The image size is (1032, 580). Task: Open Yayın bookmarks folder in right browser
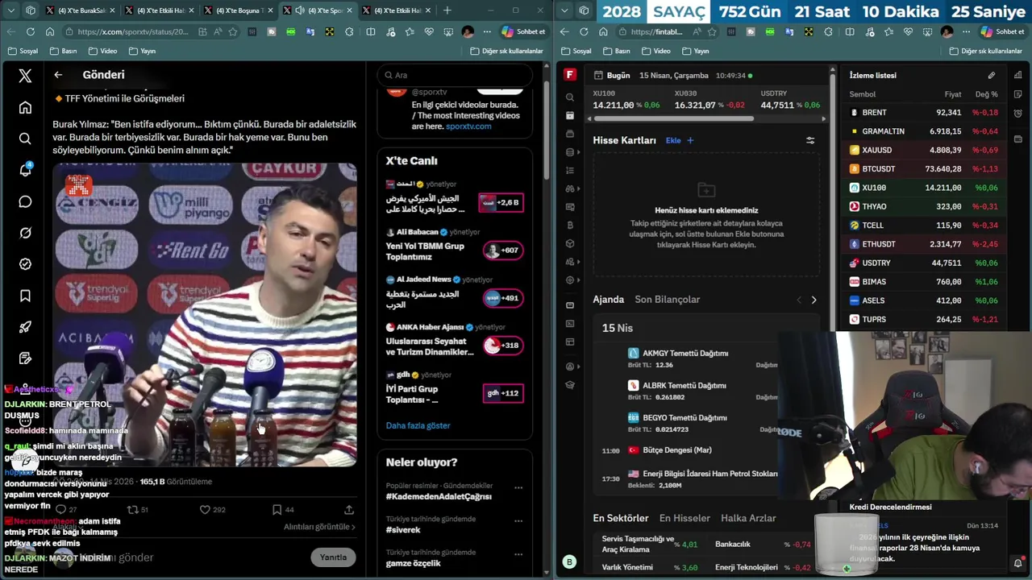[695, 51]
